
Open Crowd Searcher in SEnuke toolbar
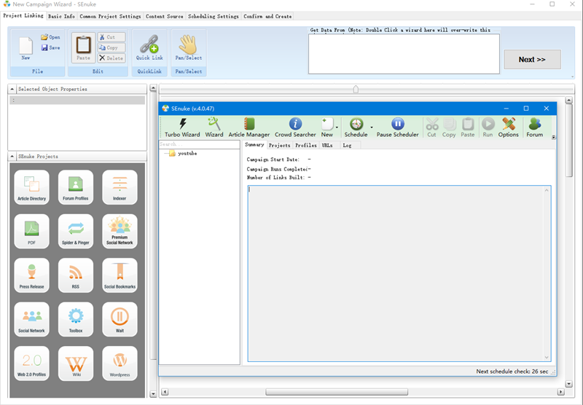tap(295, 127)
